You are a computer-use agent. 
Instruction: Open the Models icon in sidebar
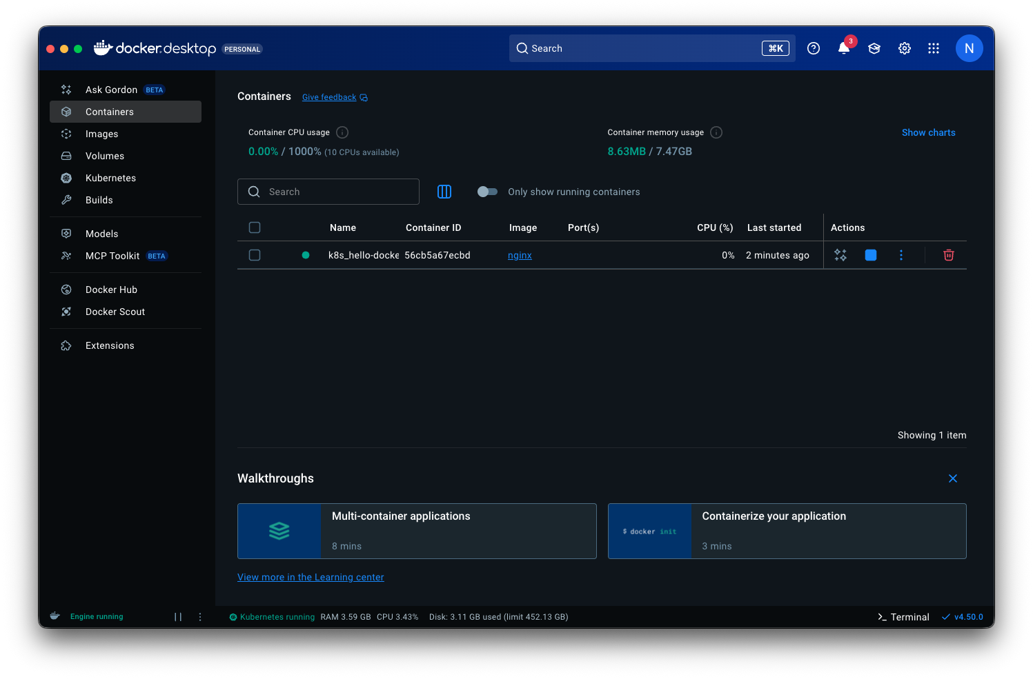pyautogui.click(x=66, y=234)
